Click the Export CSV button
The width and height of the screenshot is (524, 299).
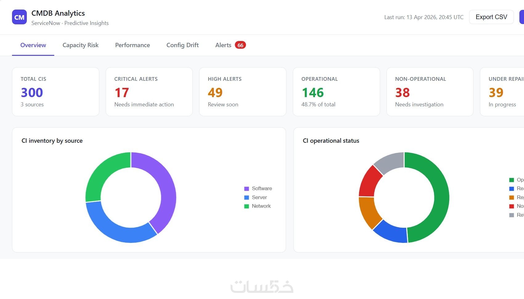(491, 17)
